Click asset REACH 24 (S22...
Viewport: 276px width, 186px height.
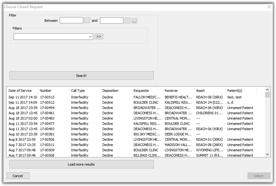click(209, 102)
